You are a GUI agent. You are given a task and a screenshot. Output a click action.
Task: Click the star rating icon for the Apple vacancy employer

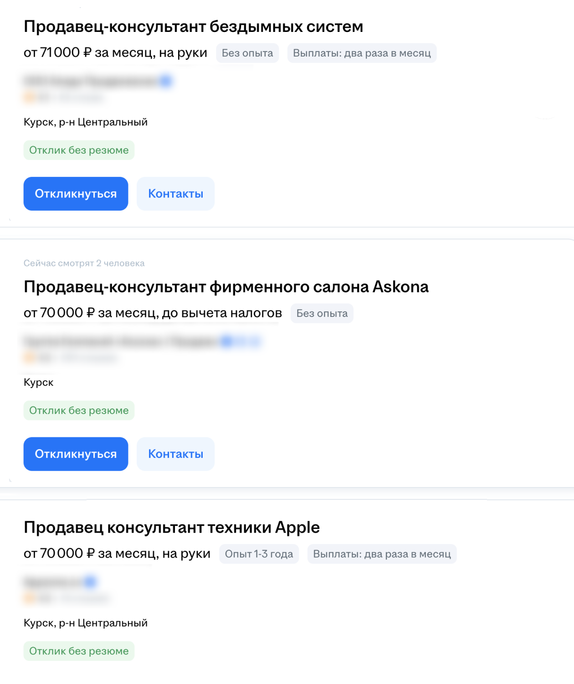coord(29,598)
